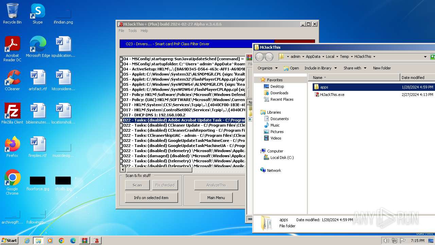The image size is (435, 245).
Task: Select the artsfact.rtf document icon
Action: [x=38, y=80]
